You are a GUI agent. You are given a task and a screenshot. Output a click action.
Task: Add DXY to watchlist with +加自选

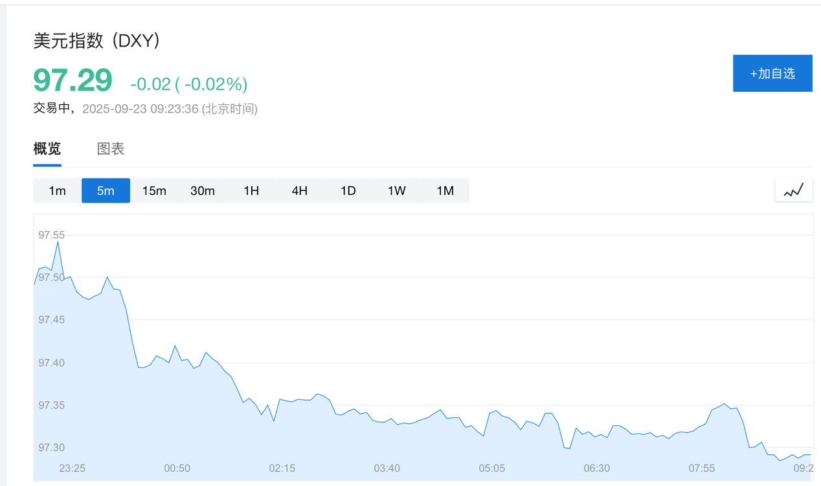click(772, 73)
